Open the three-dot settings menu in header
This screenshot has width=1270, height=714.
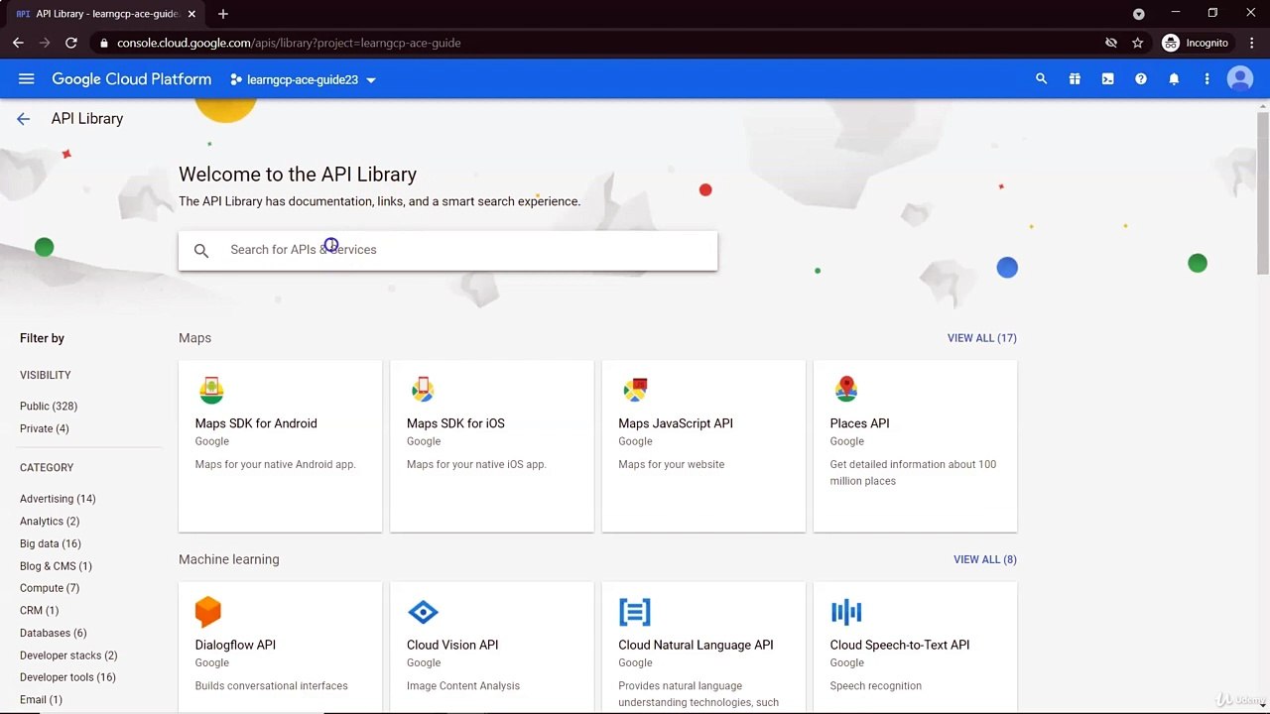tap(1206, 79)
